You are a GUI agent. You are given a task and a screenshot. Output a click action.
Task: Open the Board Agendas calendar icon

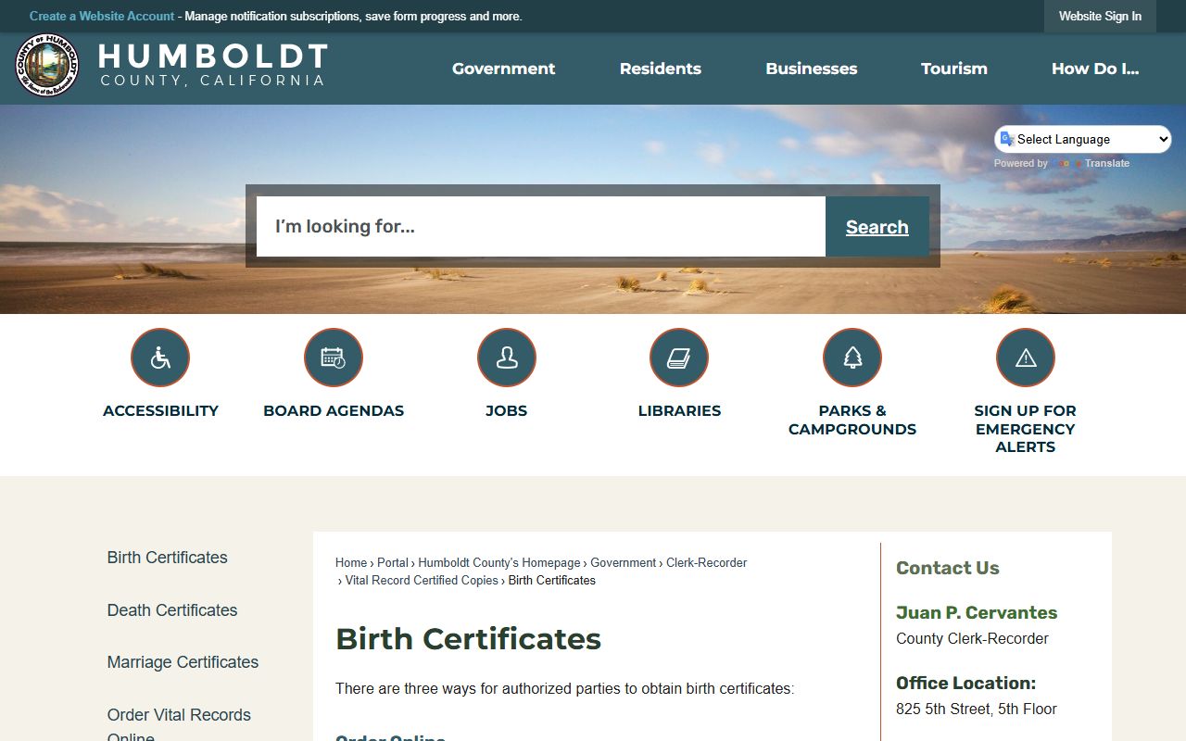tap(334, 358)
